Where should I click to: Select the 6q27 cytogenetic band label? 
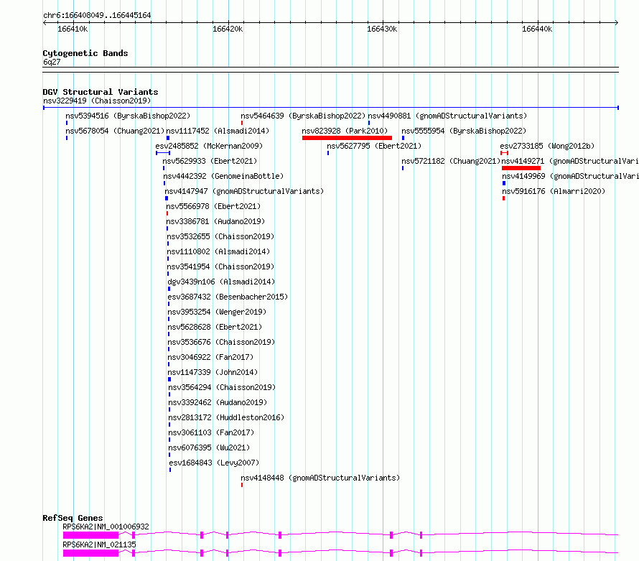(52, 62)
